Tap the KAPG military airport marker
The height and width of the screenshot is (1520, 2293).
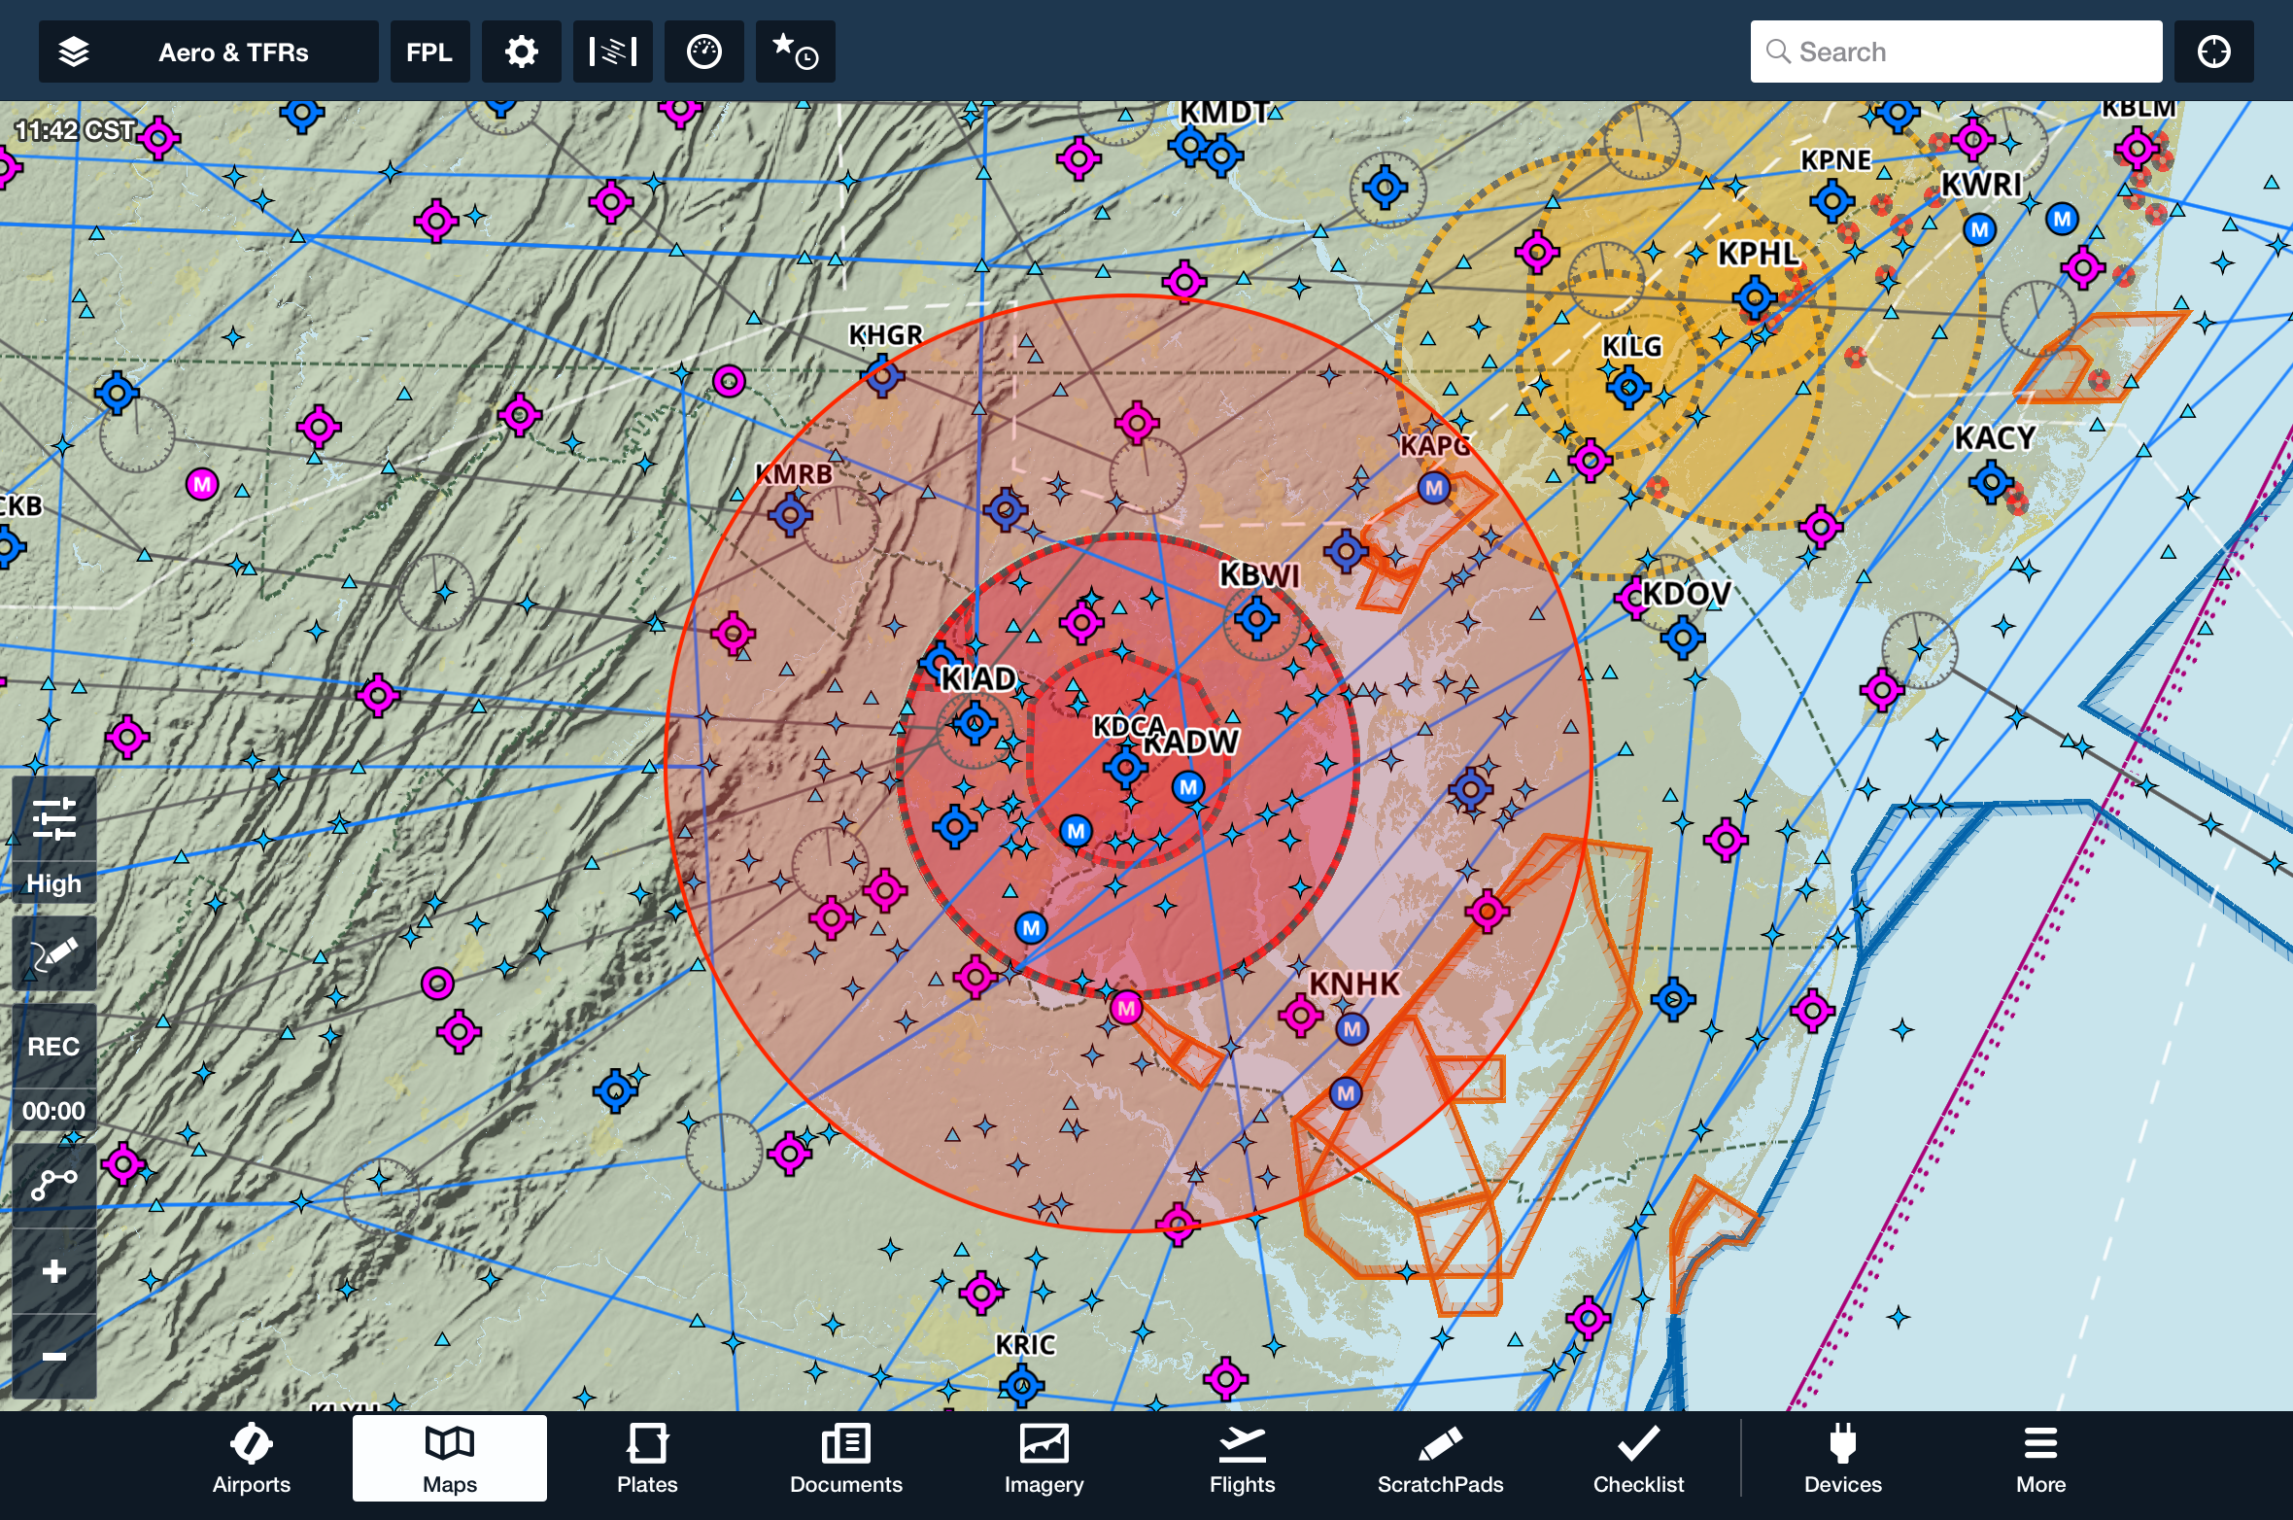click(1434, 488)
